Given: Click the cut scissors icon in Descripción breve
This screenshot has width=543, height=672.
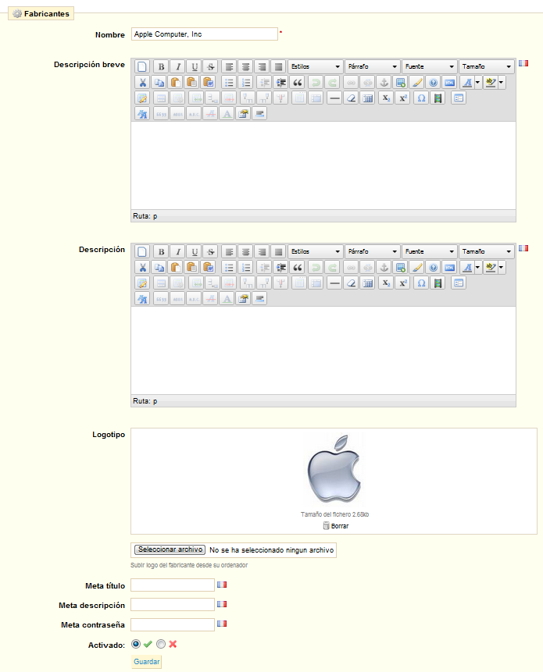Looking at the screenshot, I should [142, 82].
